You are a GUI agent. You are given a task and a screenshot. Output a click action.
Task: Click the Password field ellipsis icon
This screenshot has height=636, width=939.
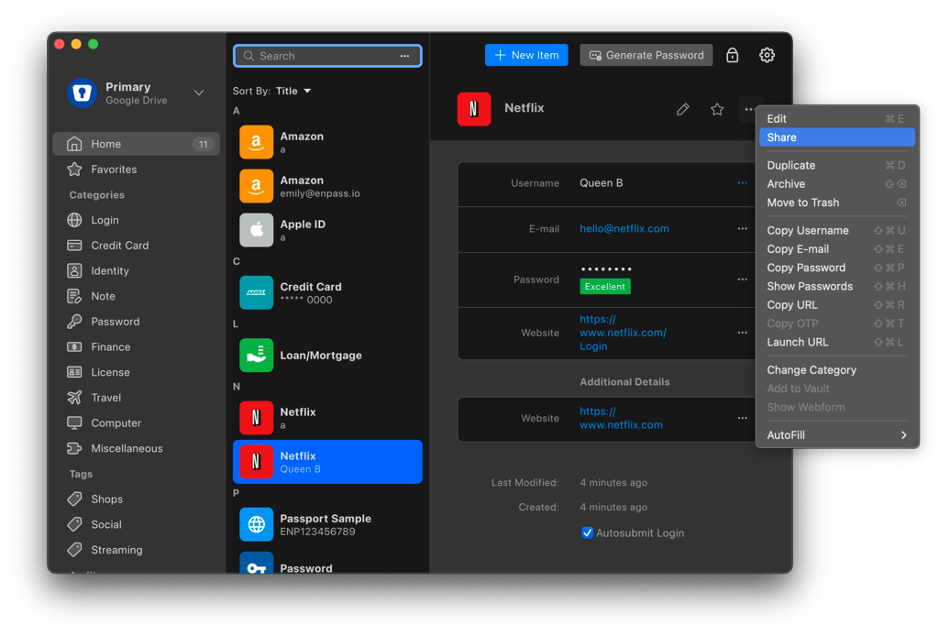(742, 280)
